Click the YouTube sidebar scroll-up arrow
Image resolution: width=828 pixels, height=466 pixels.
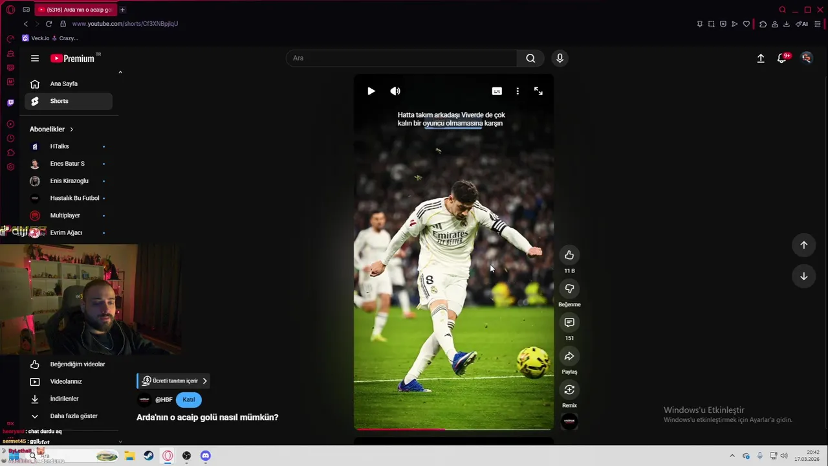point(120,72)
